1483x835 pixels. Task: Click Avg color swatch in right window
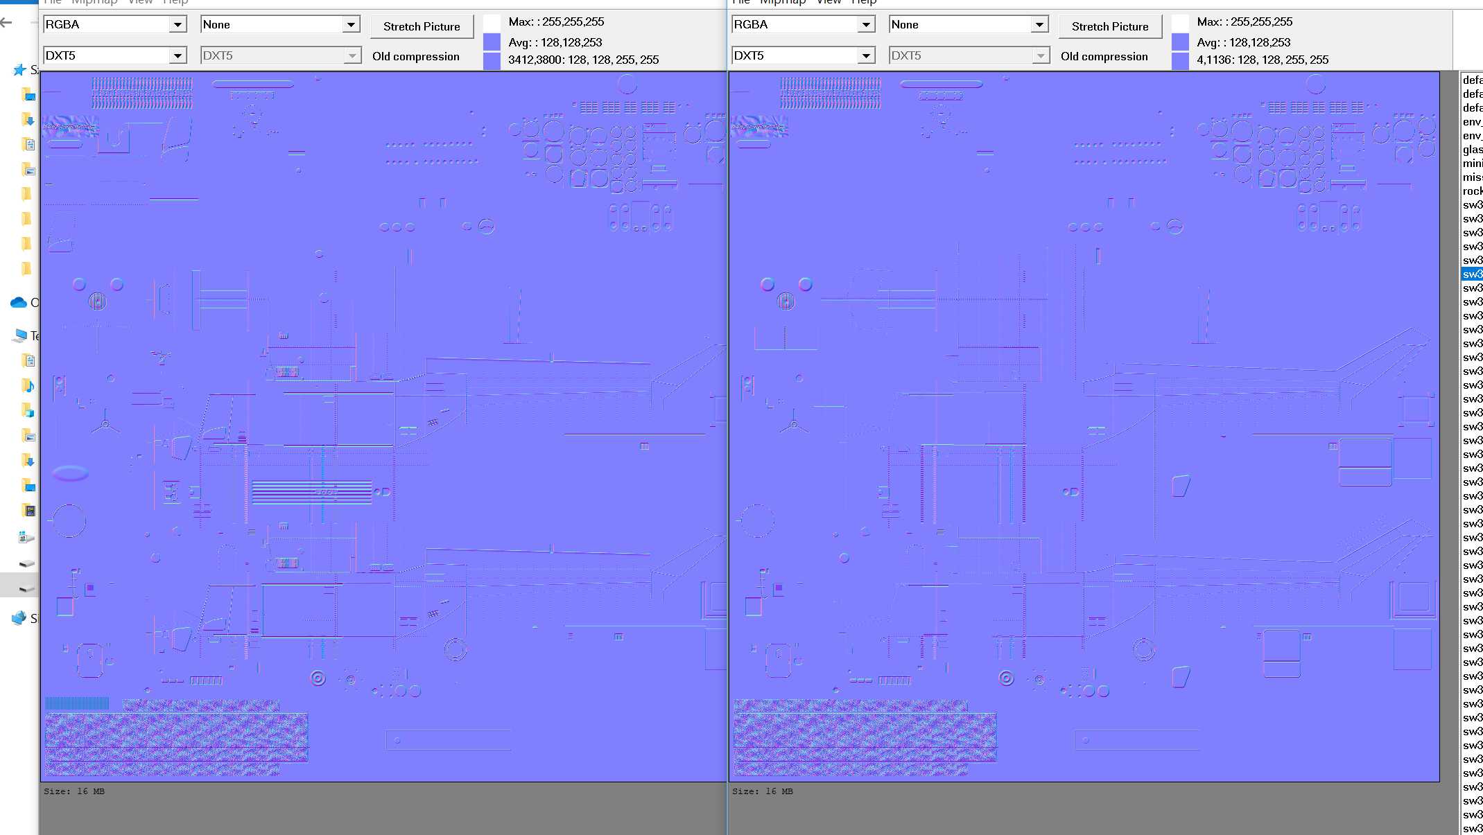point(1180,42)
